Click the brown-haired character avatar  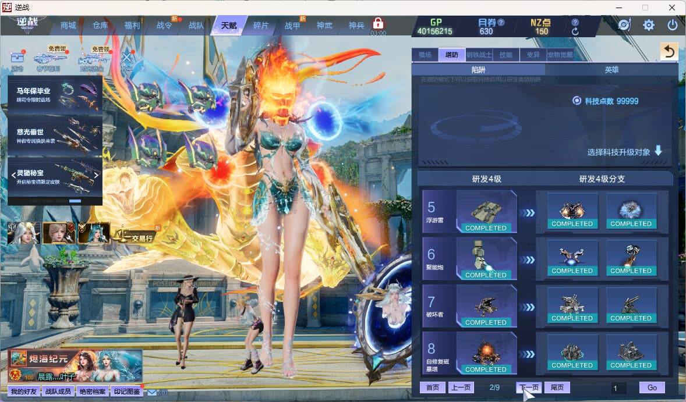(x=59, y=233)
